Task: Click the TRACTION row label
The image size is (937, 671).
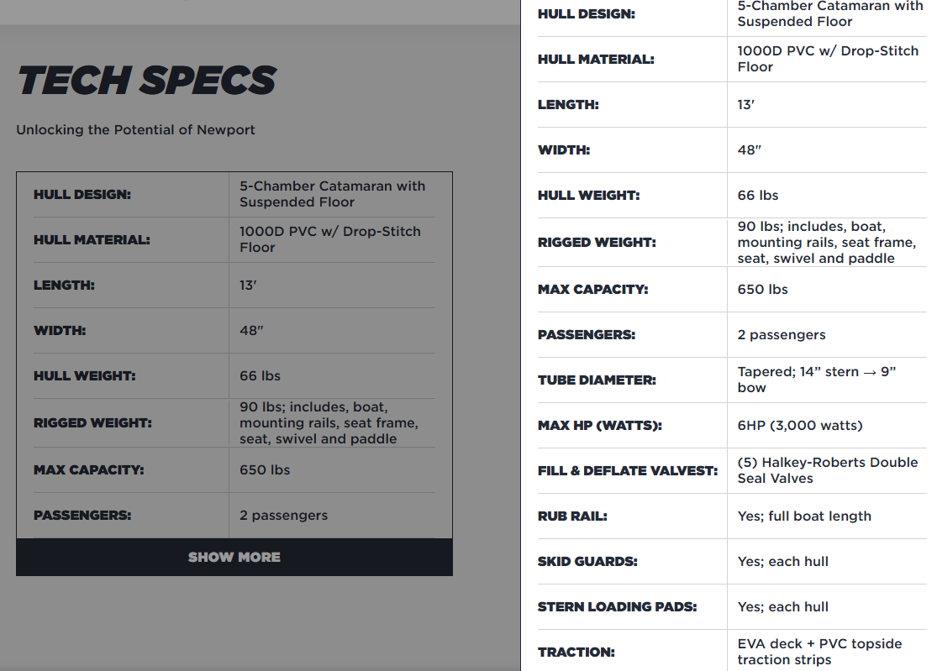Action: pos(576,652)
